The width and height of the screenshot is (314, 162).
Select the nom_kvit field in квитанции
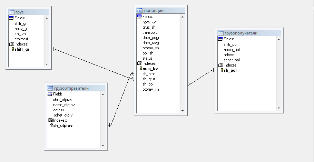click(150, 22)
